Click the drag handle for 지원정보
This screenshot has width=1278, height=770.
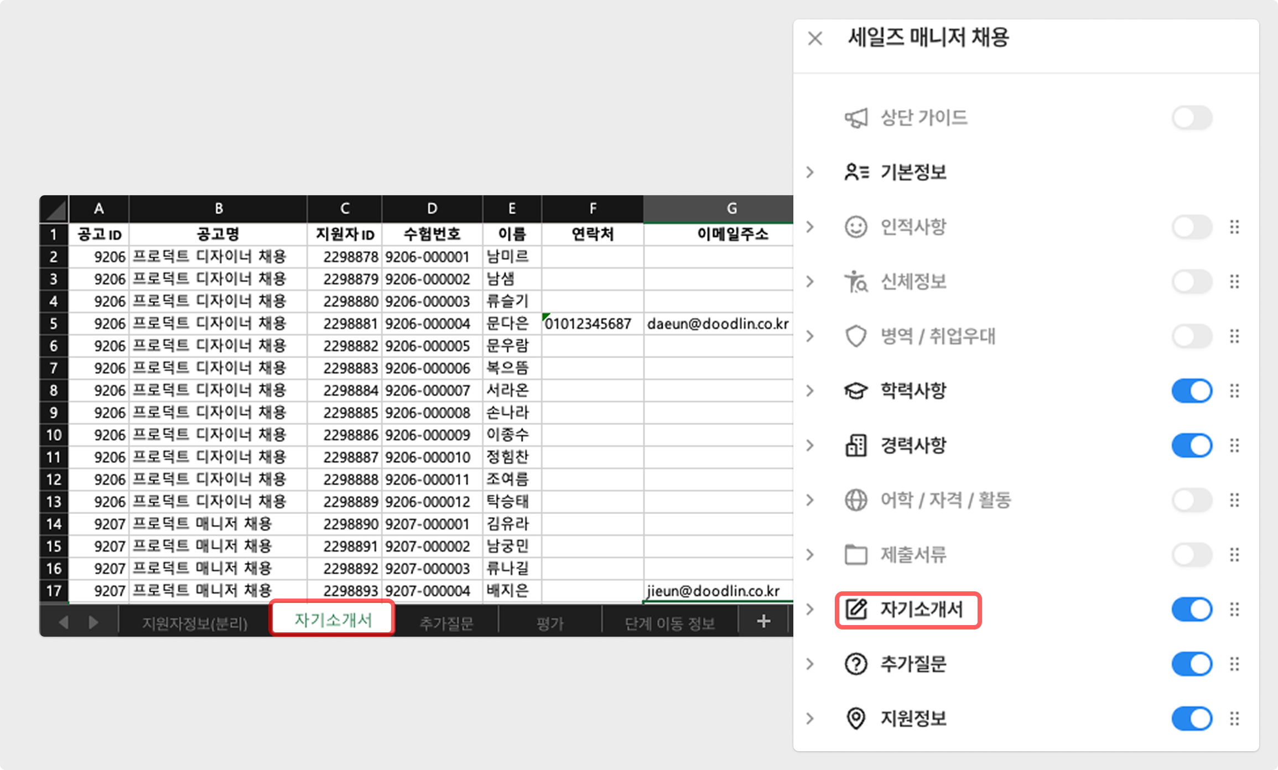(1234, 719)
